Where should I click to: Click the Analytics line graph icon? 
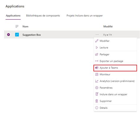point(97,81)
